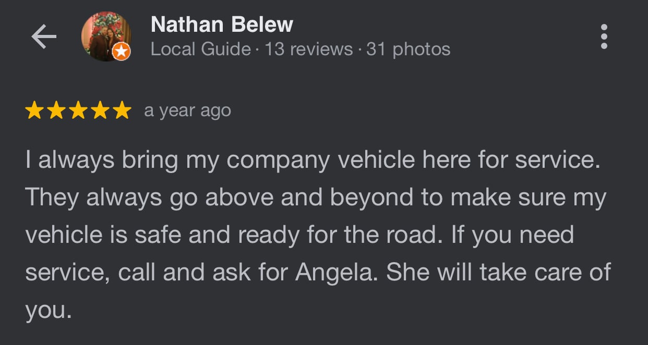Tap the fifth yellow rating star
Viewport: 648px width, 345px height.
[122, 110]
